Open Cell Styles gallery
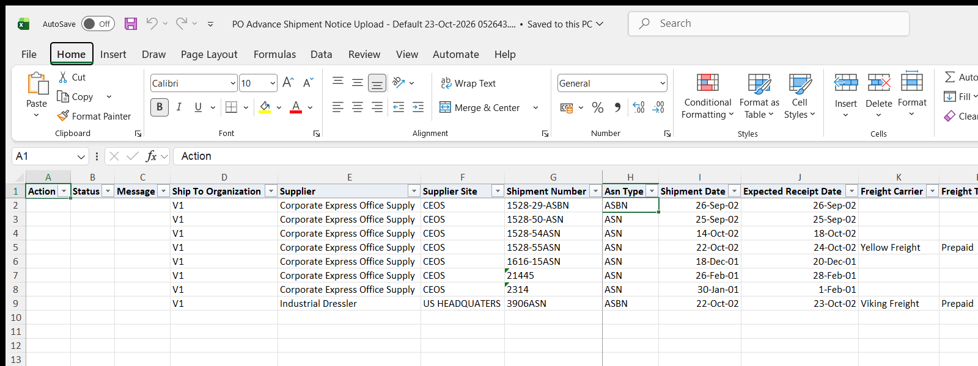978x366 pixels. 800,96
